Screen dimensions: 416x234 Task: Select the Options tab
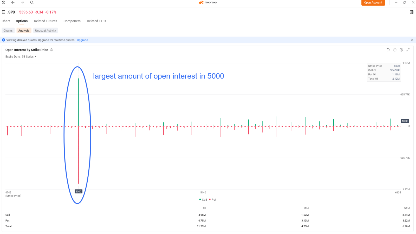[22, 21]
